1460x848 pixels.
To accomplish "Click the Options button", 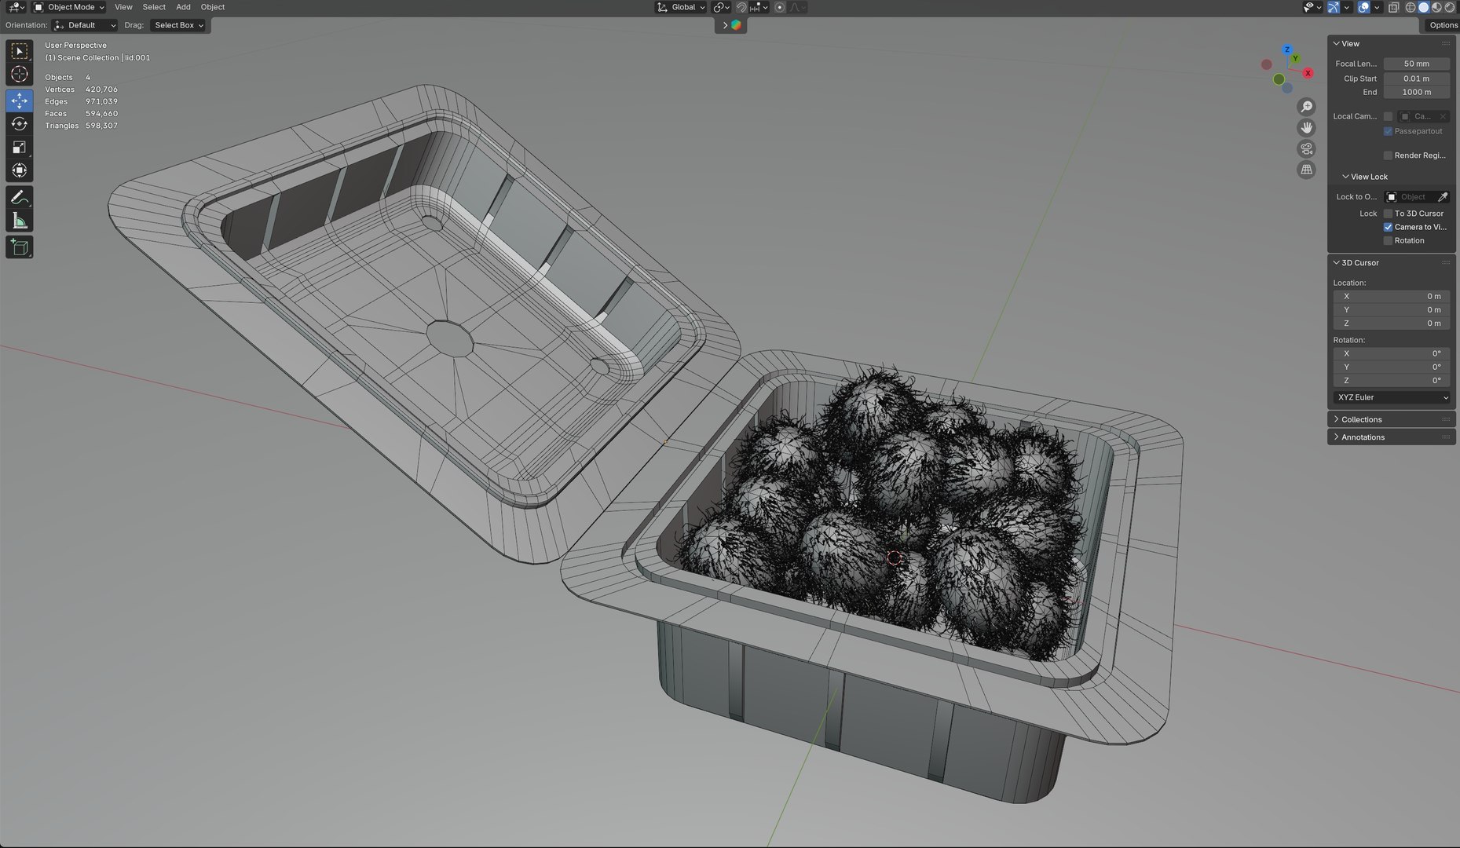I will coord(1442,25).
